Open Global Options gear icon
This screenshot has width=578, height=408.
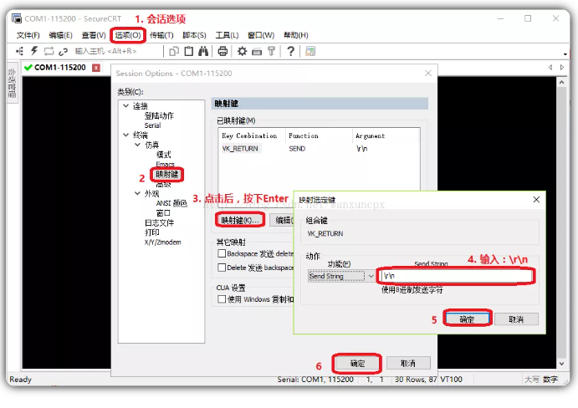click(242, 51)
